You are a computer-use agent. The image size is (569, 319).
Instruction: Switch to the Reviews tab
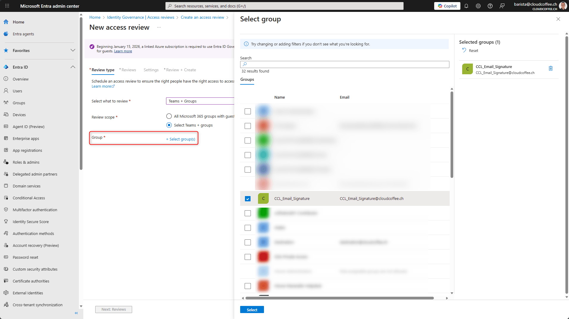(x=129, y=70)
